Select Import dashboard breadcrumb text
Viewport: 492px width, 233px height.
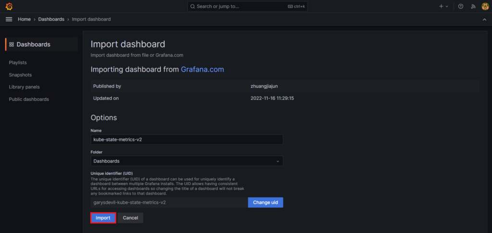pyautogui.click(x=91, y=19)
